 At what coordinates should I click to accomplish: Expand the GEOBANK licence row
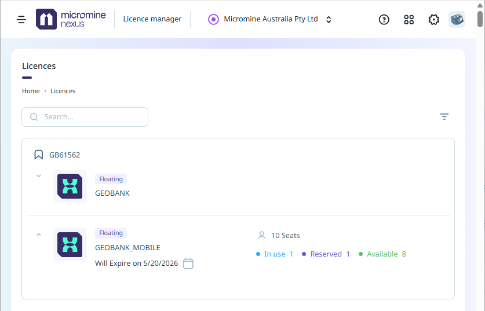coord(39,175)
